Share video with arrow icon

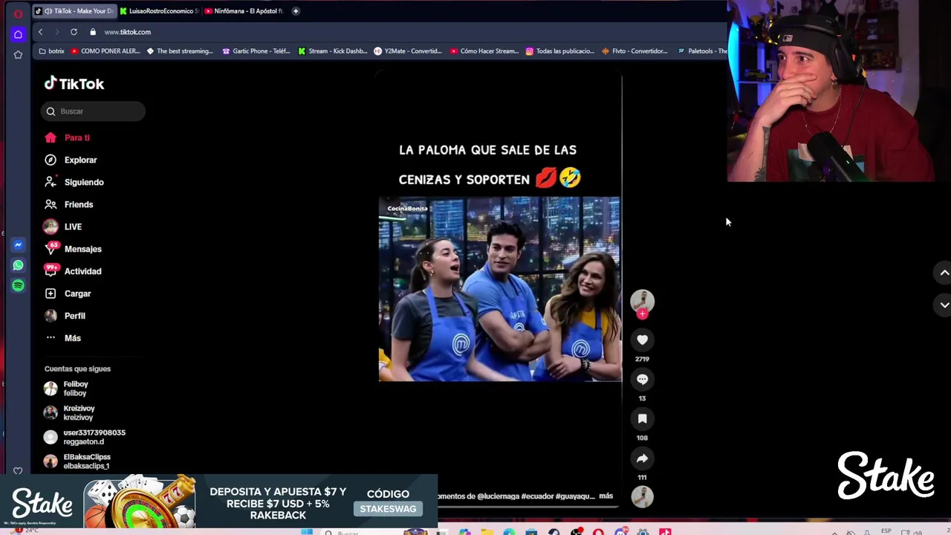pos(642,458)
